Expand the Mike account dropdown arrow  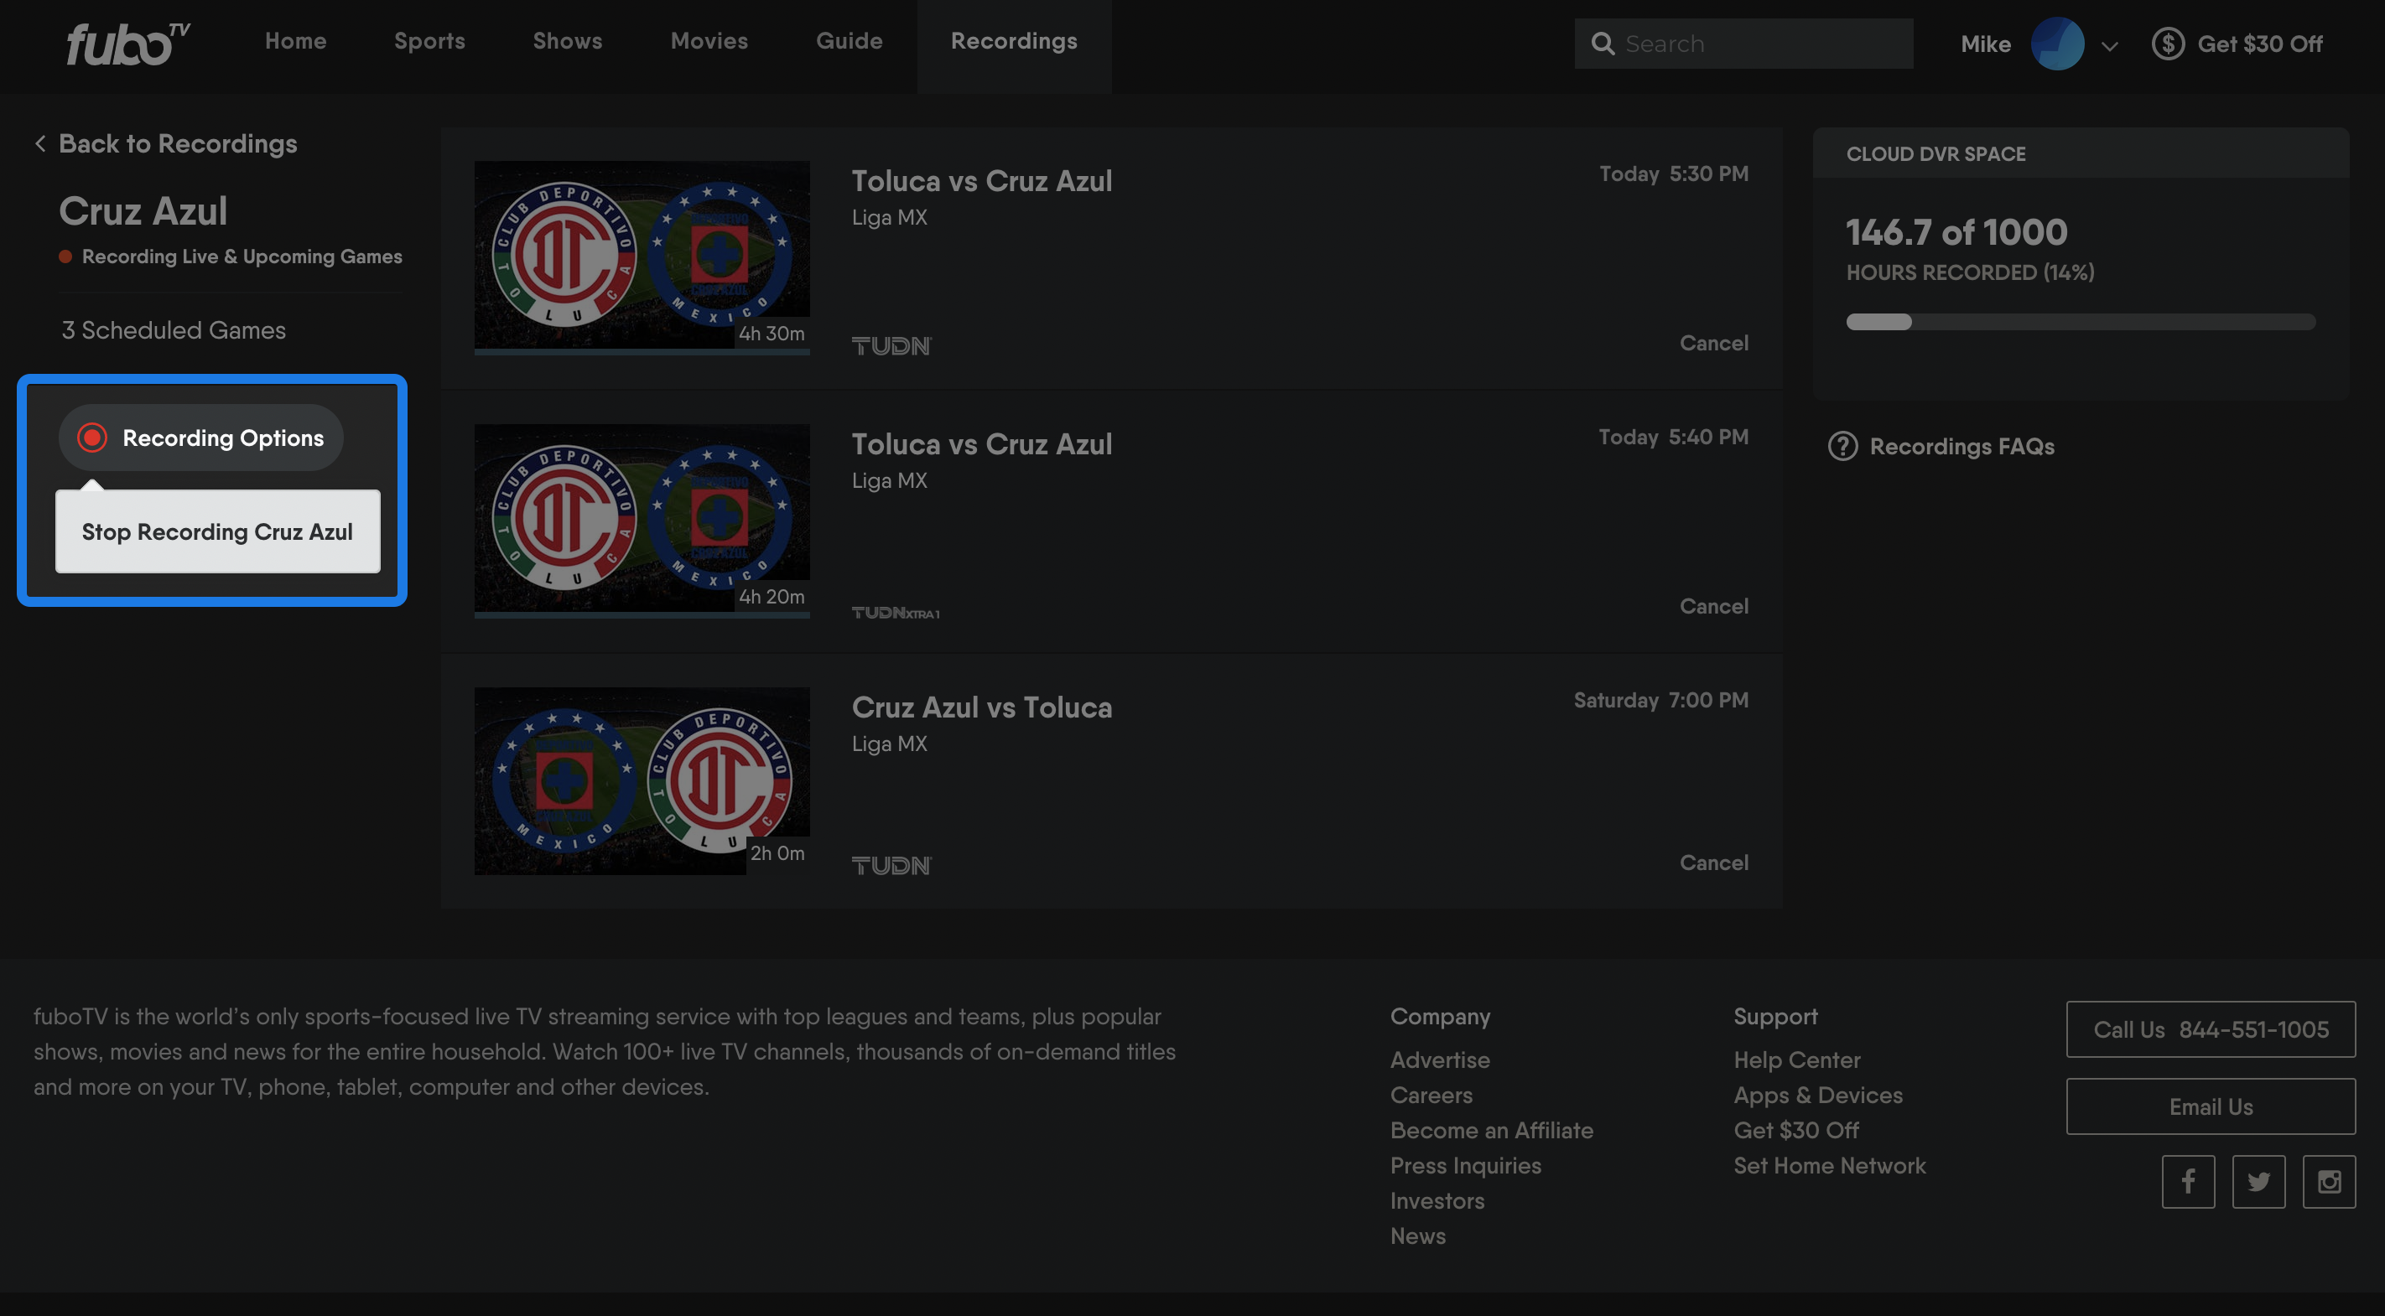click(2110, 45)
